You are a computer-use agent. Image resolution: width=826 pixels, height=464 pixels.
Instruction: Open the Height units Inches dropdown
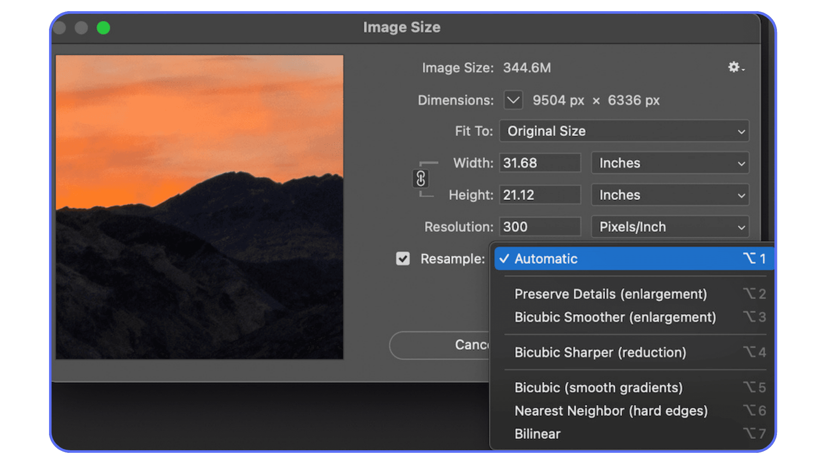click(670, 195)
